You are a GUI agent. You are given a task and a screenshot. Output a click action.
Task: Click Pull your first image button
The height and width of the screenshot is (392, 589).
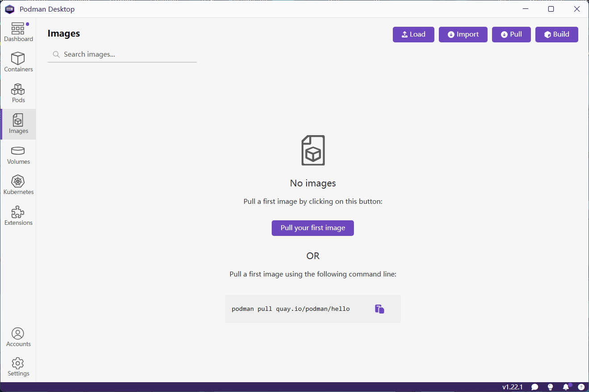tap(313, 228)
